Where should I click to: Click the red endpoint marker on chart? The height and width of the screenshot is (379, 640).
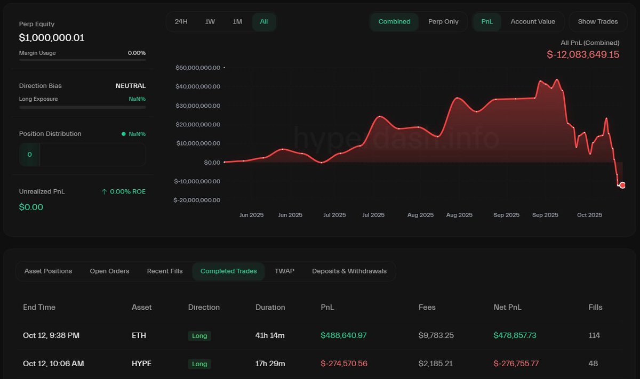(622, 185)
